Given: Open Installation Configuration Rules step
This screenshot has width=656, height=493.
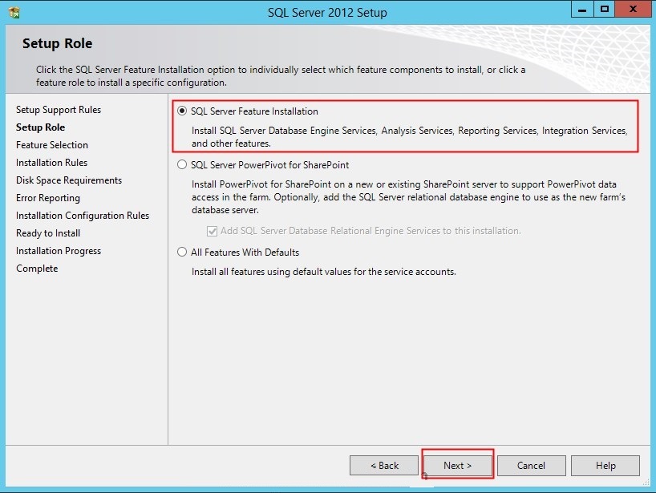Looking at the screenshot, I should (x=83, y=216).
